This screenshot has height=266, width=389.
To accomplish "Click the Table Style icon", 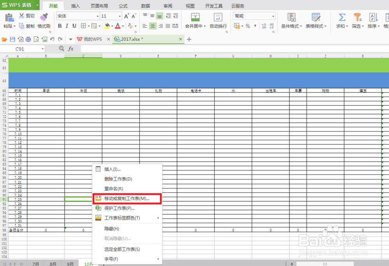I will [316, 17].
